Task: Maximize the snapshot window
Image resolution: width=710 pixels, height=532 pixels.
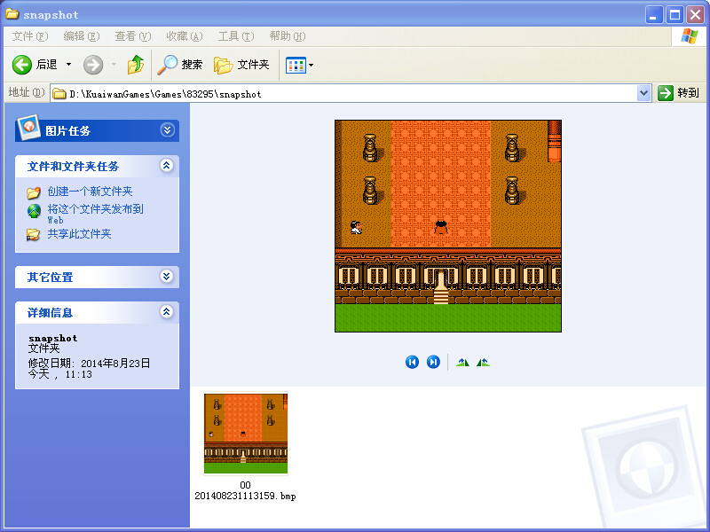Action: pos(674,14)
